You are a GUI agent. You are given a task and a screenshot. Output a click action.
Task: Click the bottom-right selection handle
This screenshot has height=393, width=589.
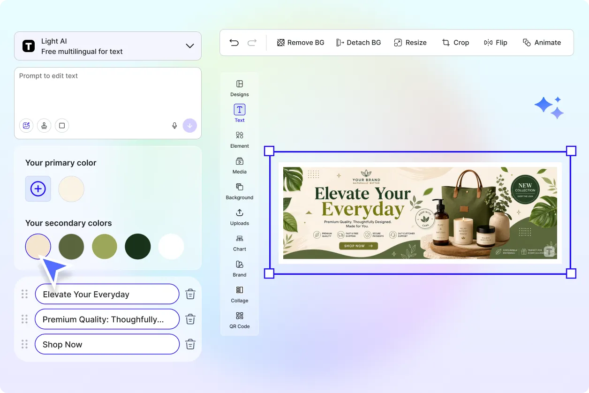click(x=571, y=273)
